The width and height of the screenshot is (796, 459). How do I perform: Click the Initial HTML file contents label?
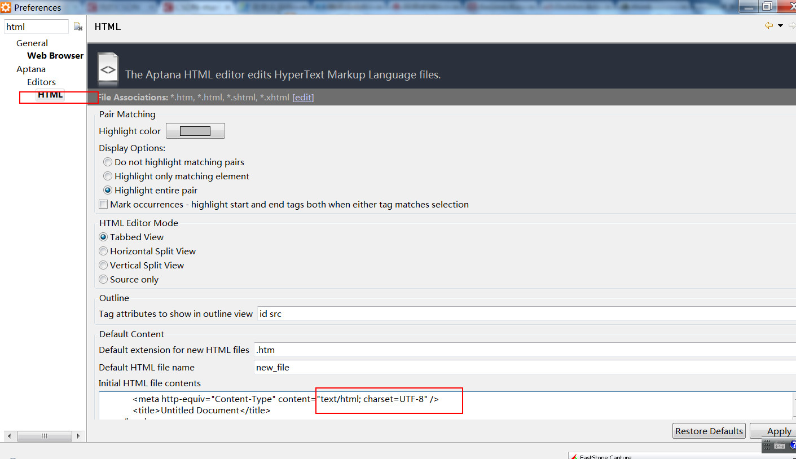point(149,383)
